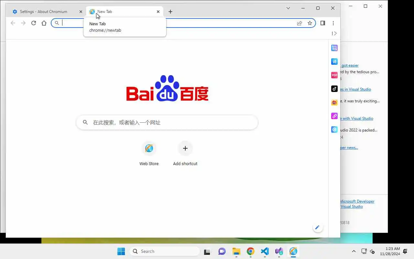This screenshot has width=414, height=259.
Task: Open the Microsoft Developer link
Action: [x=357, y=201]
